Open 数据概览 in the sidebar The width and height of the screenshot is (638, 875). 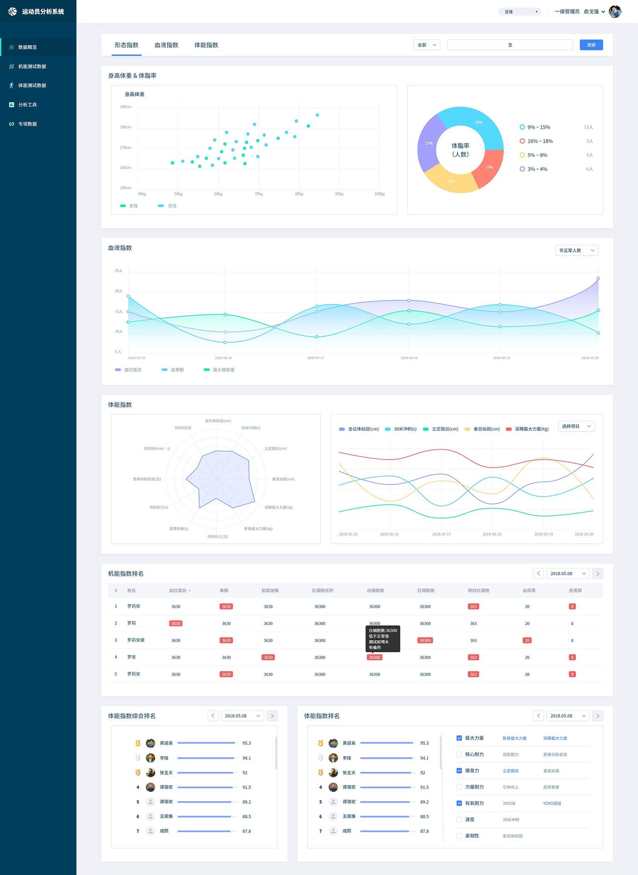coord(38,47)
